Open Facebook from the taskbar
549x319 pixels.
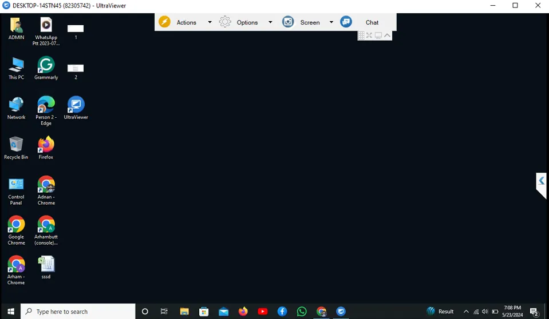[282, 312]
